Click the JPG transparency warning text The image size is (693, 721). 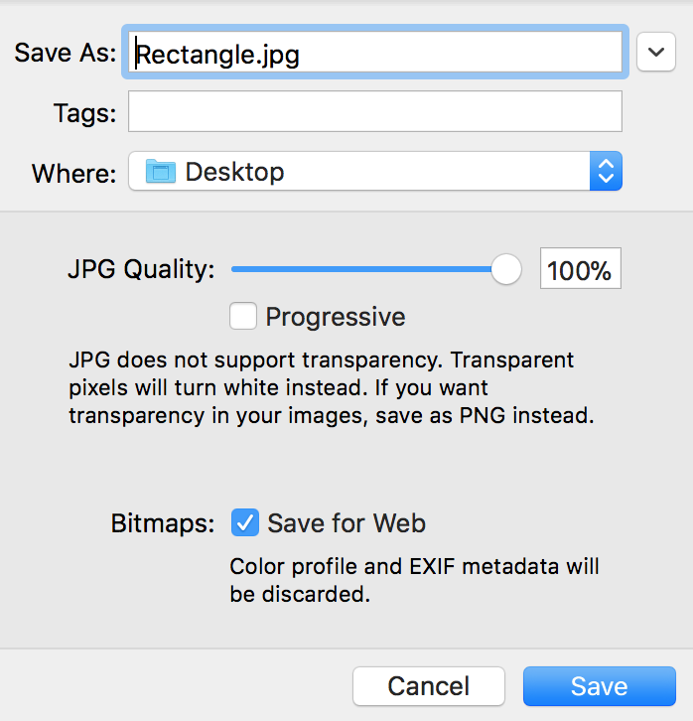click(331, 388)
